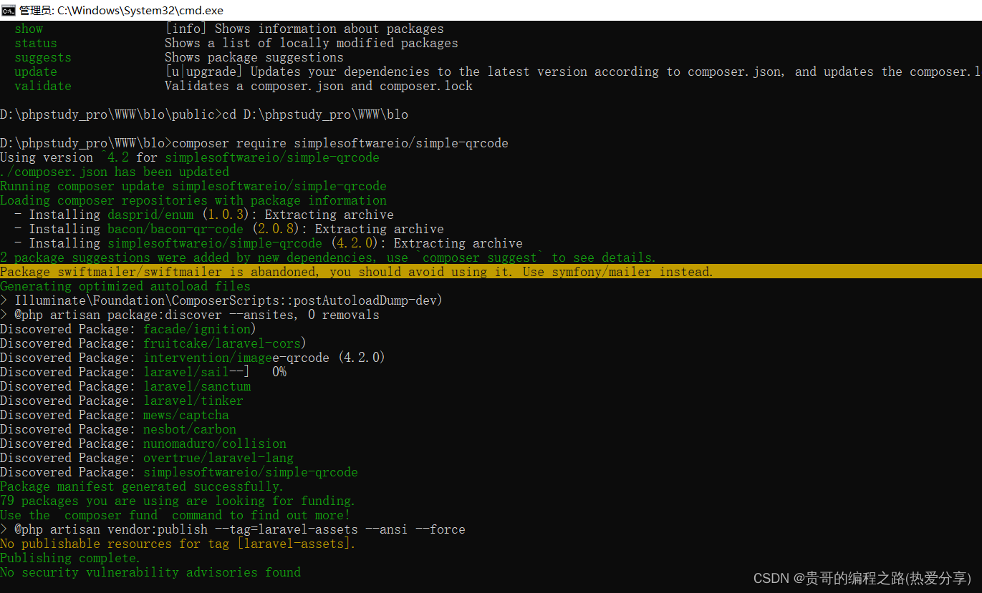Click the 'suggests' command name
This screenshot has height=593, width=982.
(x=43, y=57)
